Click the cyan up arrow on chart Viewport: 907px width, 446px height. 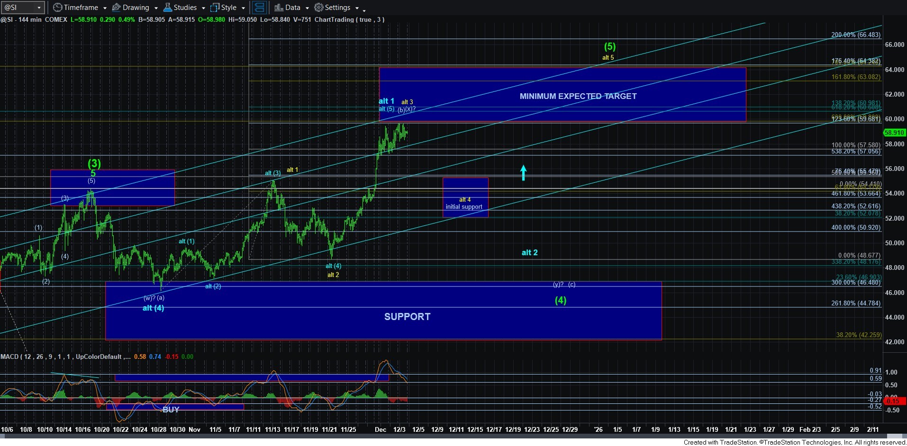point(523,172)
